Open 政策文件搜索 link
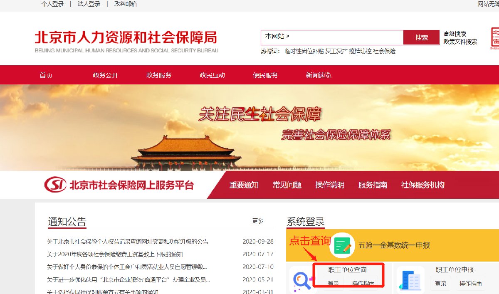 pos(460,42)
